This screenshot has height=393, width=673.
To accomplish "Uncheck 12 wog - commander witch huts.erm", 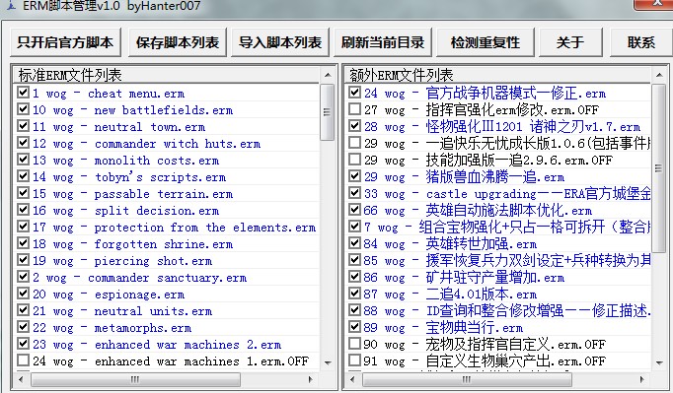I will coord(23,143).
